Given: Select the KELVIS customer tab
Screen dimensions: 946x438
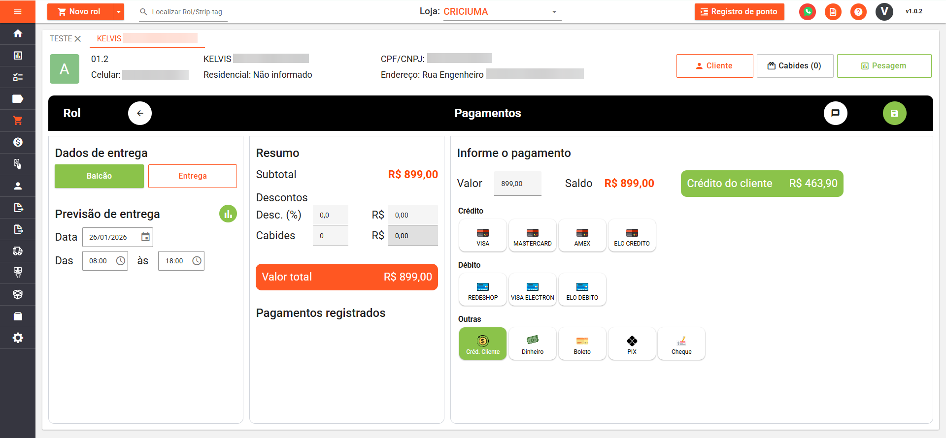Looking at the screenshot, I should [109, 38].
